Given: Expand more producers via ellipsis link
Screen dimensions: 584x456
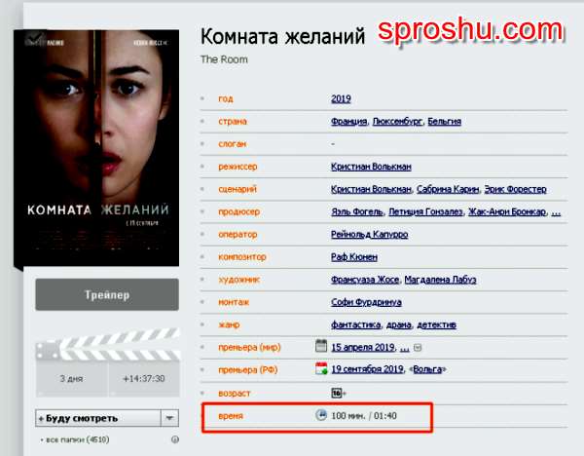Looking at the screenshot, I should [x=556, y=212].
